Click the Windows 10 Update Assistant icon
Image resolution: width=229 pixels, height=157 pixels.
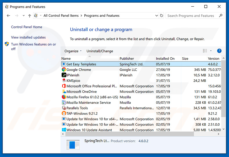click(x=64, y=129)
